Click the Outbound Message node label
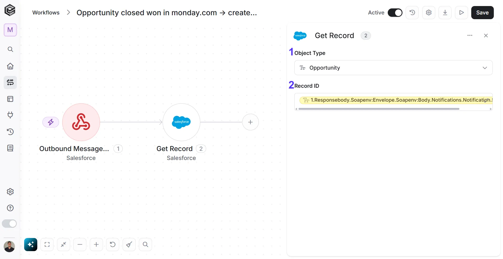The height and width of the screenshot is (259, 503). [x=74, y=149]
